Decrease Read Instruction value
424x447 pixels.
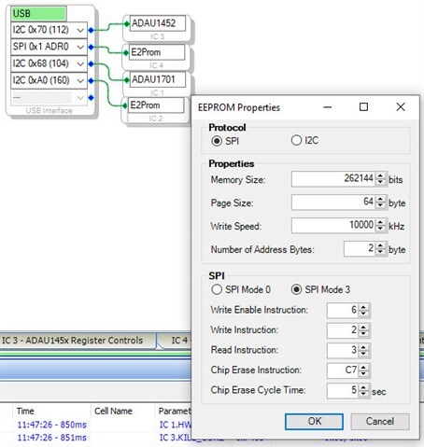[363, 354]
